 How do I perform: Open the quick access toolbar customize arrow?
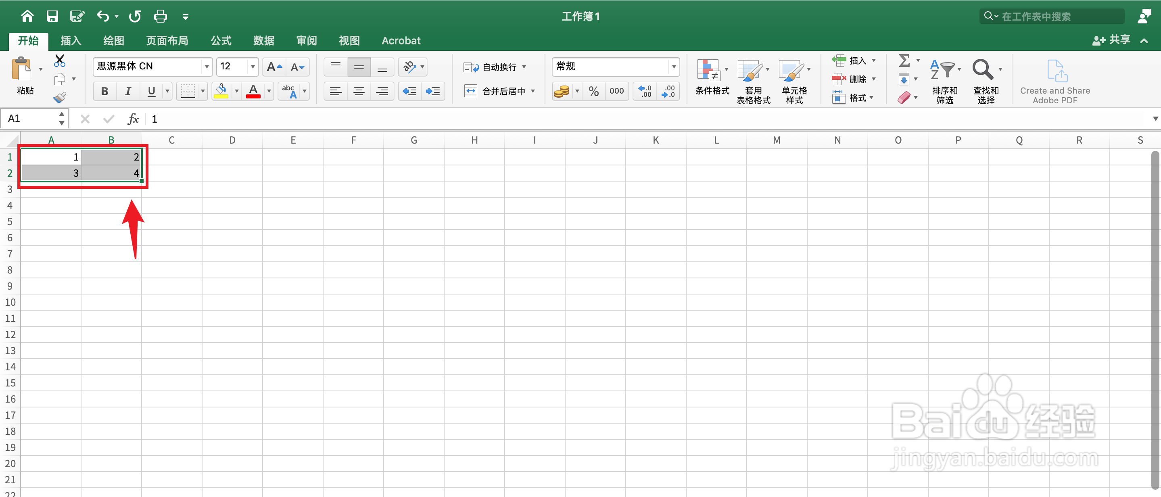[x=185, y=17]
